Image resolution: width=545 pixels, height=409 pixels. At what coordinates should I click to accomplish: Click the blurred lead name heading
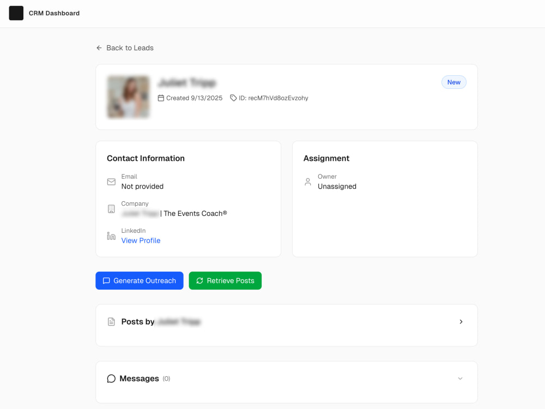pos(187,83)
